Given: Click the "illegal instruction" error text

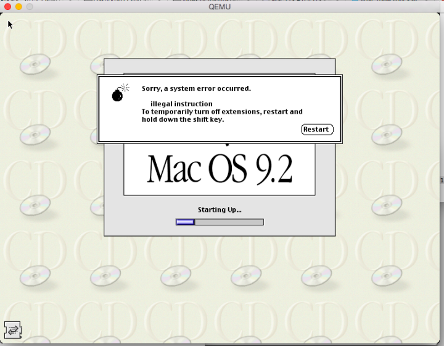Looking at the screenshot, I should (181, 104).
